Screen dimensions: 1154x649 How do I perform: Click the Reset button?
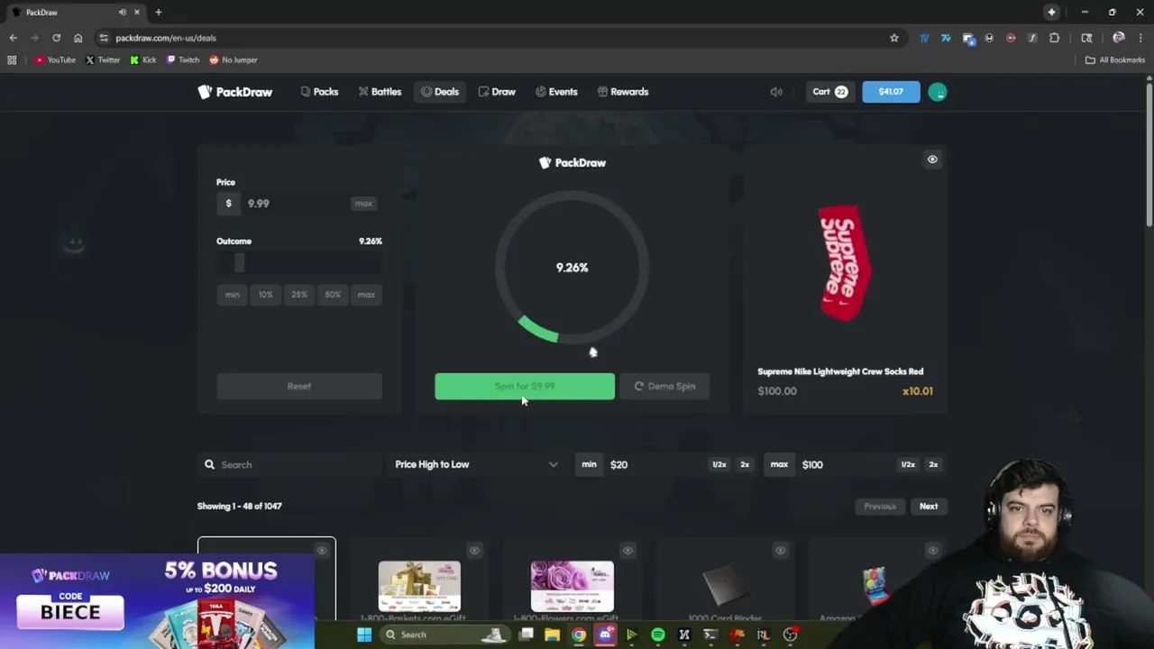(x=299, y=387)
